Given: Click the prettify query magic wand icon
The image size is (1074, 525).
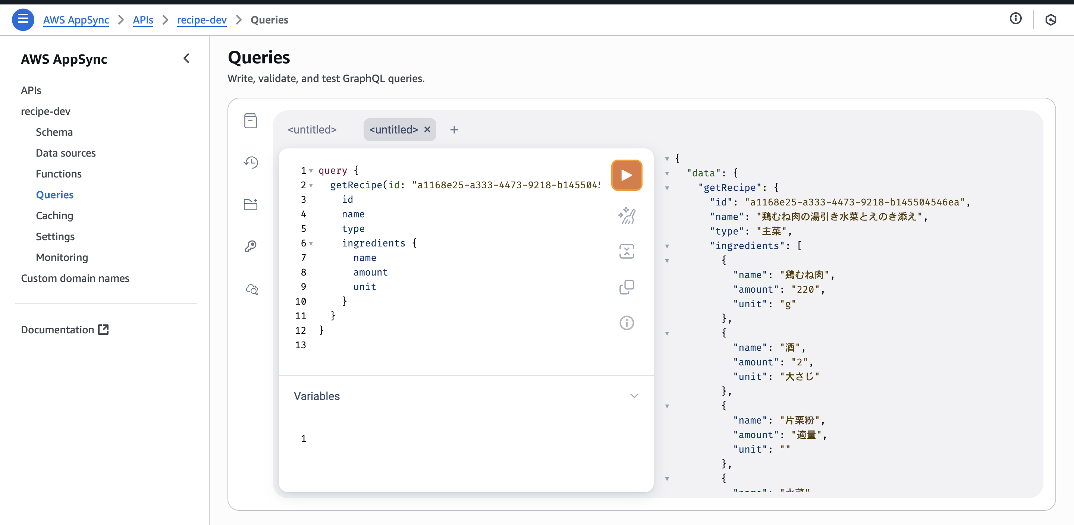Looking at the screenshot, I should coord(626,216).
